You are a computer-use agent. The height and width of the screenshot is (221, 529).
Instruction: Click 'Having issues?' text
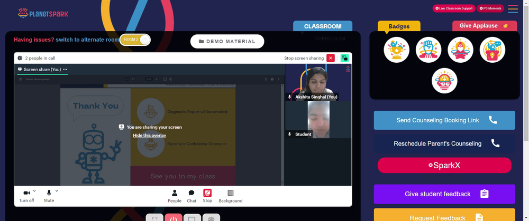pyautogui.click(x=34, y=40)
